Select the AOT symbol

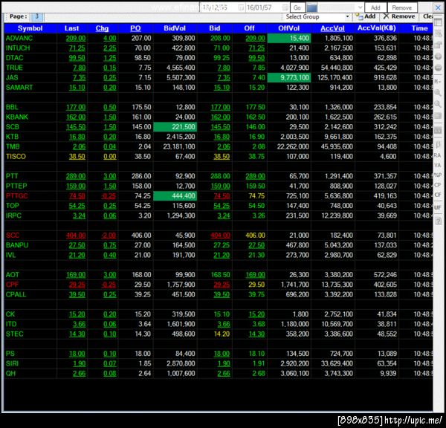[x=12, y=275]
